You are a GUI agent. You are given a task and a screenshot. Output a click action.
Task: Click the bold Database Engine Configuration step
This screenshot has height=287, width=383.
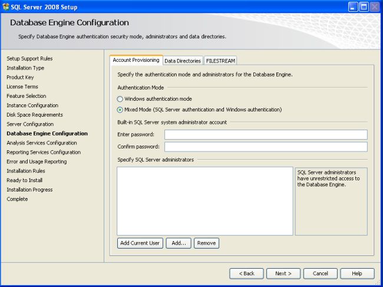(x=47, y=134)
